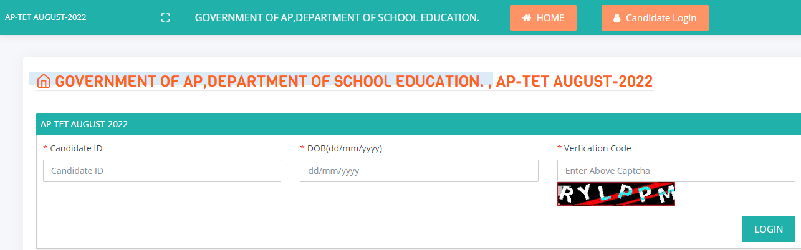Screen dimensions: 801x250
Task: Focus the DOB dd/mm/yyyy date field
Action: pos(419,171)
